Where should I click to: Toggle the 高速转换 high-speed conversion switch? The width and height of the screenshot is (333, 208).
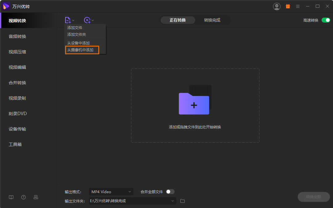326,20
